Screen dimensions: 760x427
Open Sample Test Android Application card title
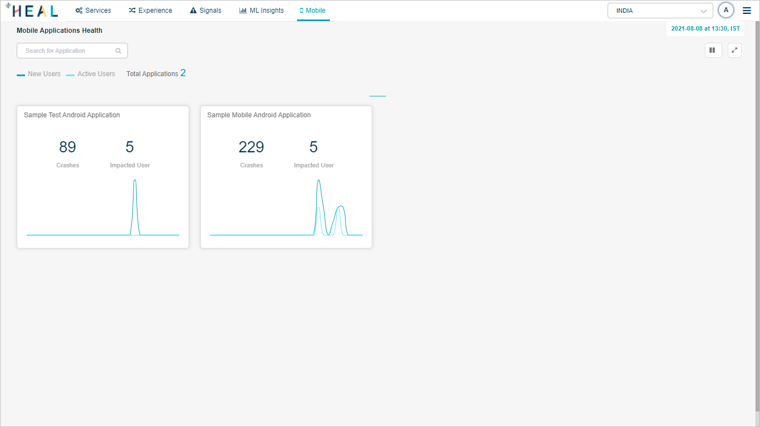pyautogui.click(x=72, y=115)
